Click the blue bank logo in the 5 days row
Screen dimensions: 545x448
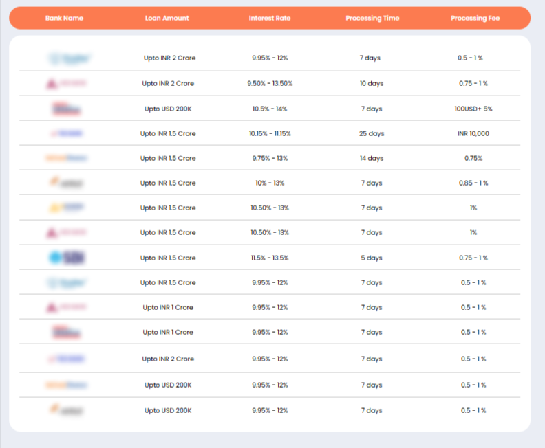[67, 257]
